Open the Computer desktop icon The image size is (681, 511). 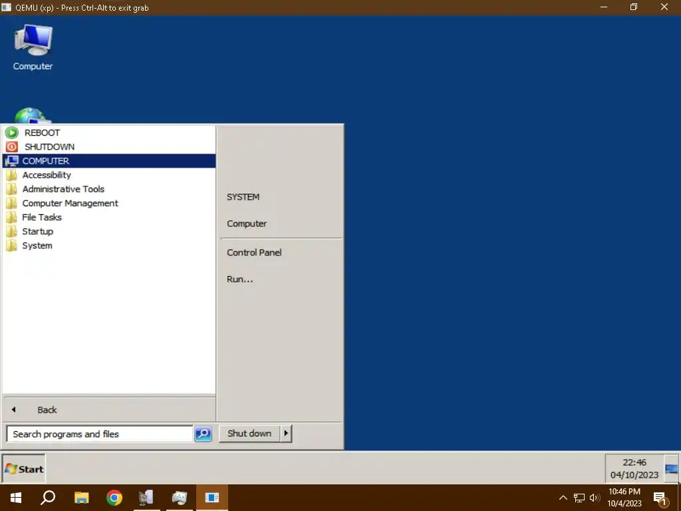[33, 47]
